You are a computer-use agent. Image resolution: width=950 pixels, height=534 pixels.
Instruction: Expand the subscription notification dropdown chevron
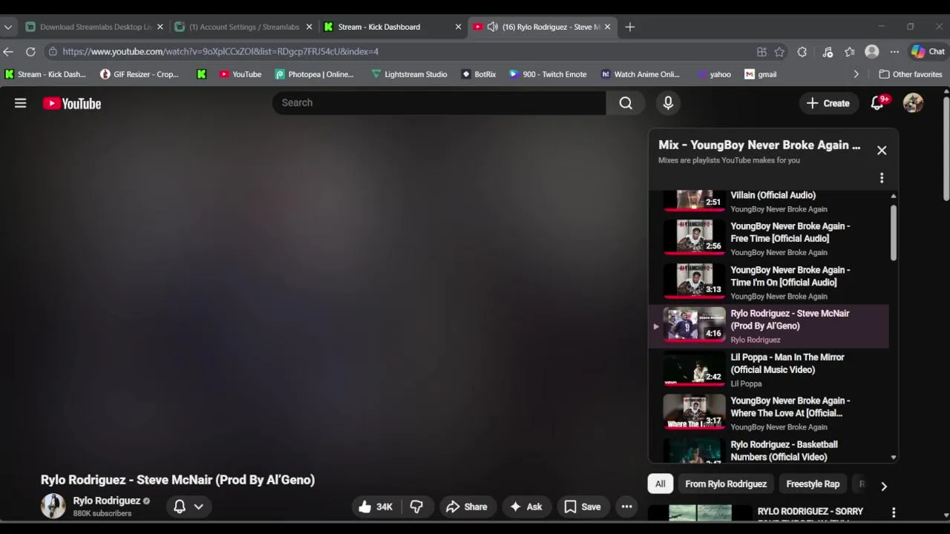pyautogui.click(x=199, y=507)
